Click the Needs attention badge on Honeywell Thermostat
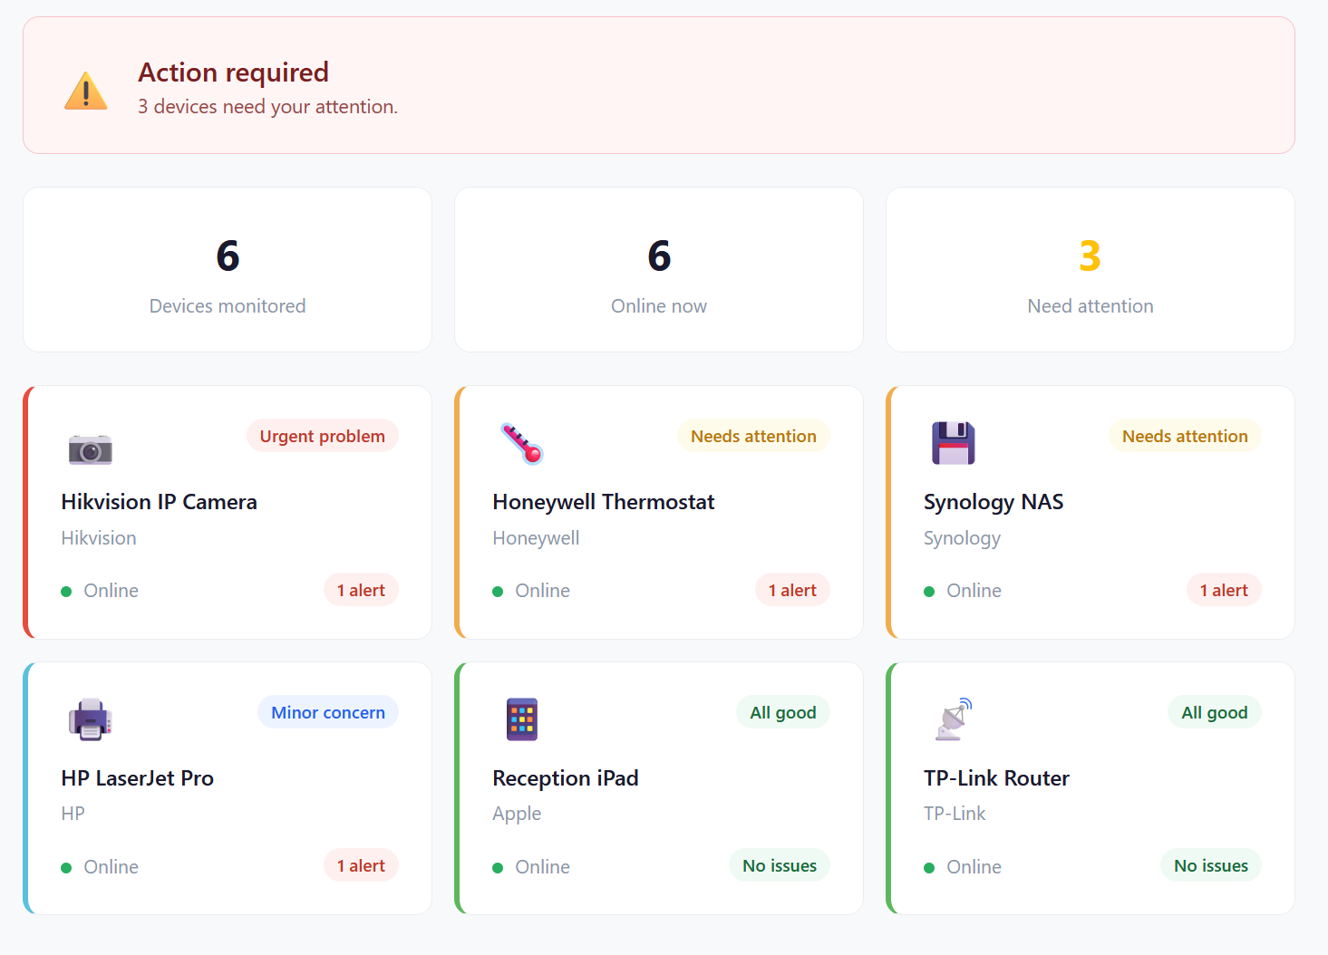The image size is (1328, 955). coord(753,436)
